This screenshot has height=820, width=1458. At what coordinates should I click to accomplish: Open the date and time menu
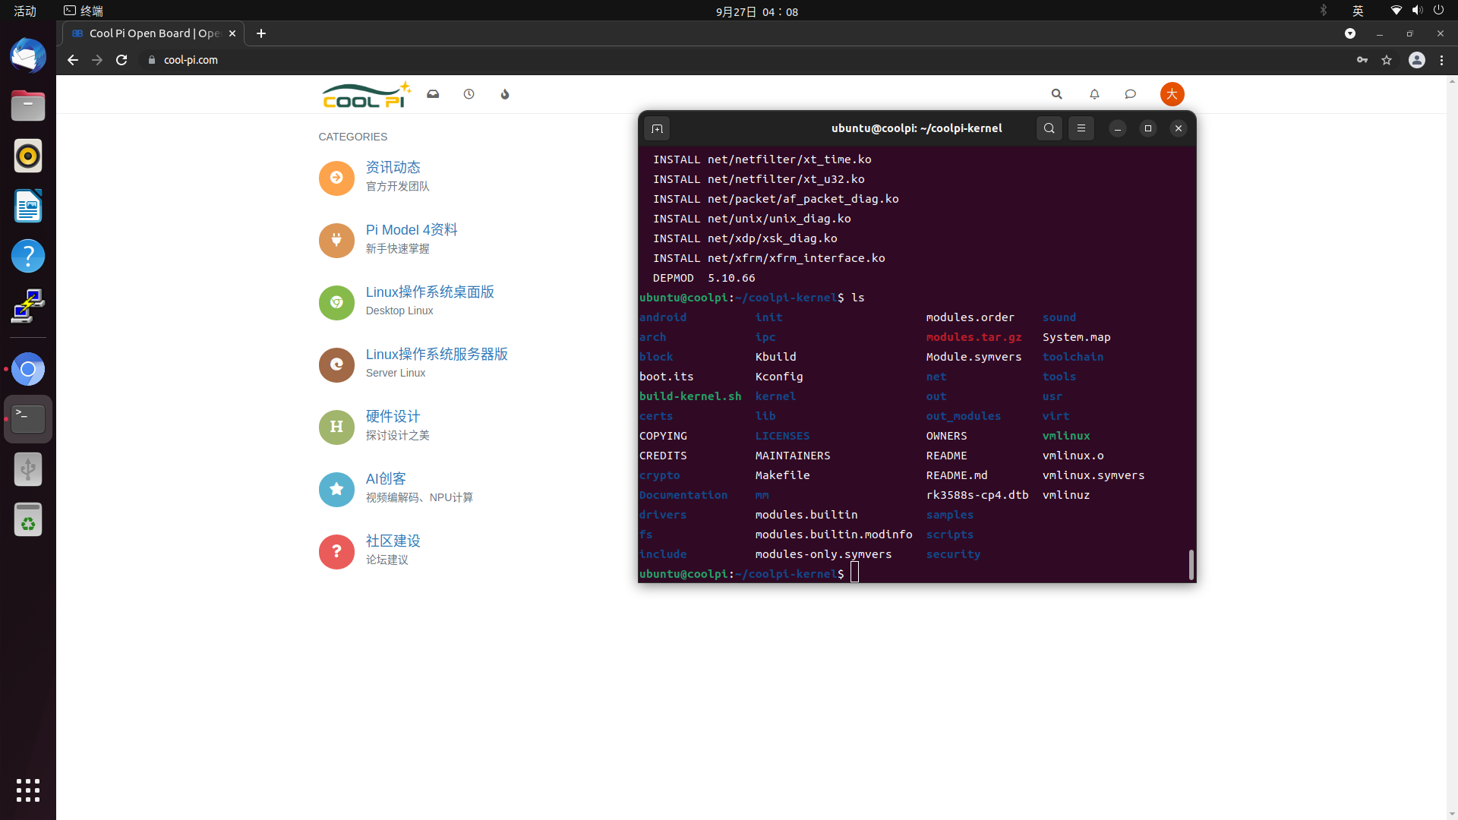pyautogui.click(x=757, y=11)
